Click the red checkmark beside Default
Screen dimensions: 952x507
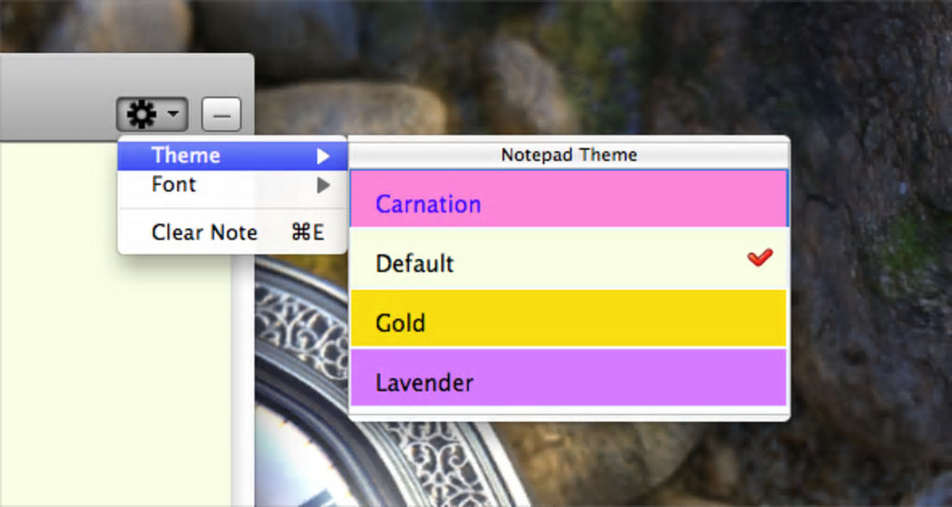pos(760,258)
